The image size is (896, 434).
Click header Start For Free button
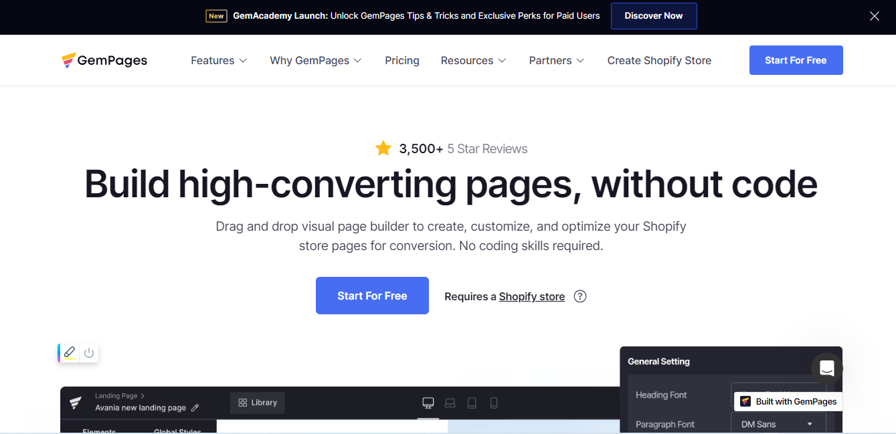pos(796,60)
